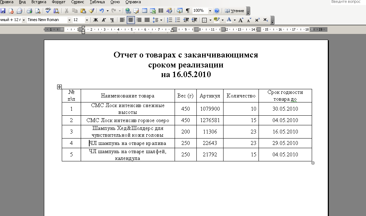Screen dimensions: 366x216
Task: Apply numbered list formatting
Action: (170, 20)
